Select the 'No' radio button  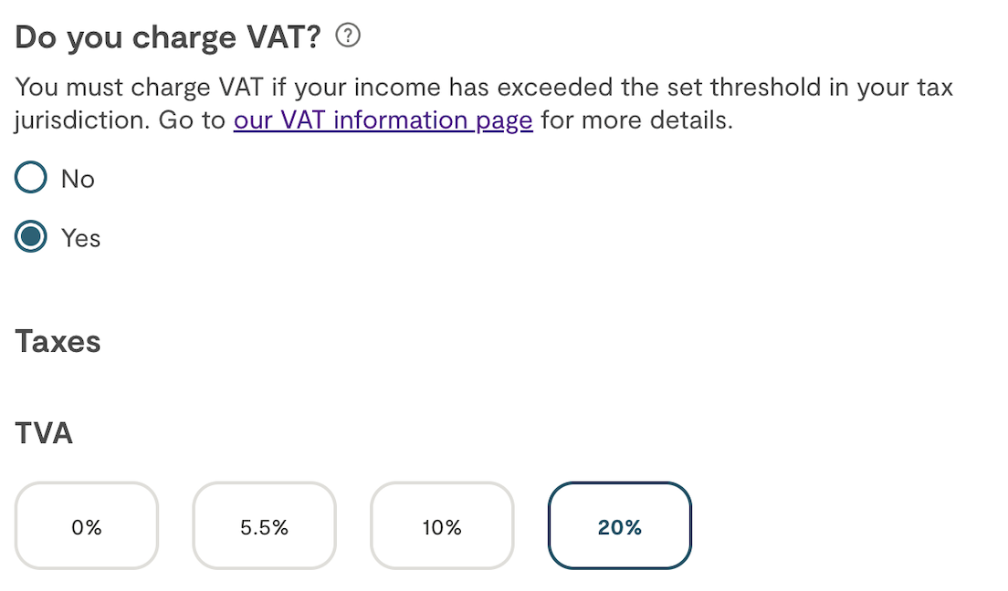(x=31, y=177)
